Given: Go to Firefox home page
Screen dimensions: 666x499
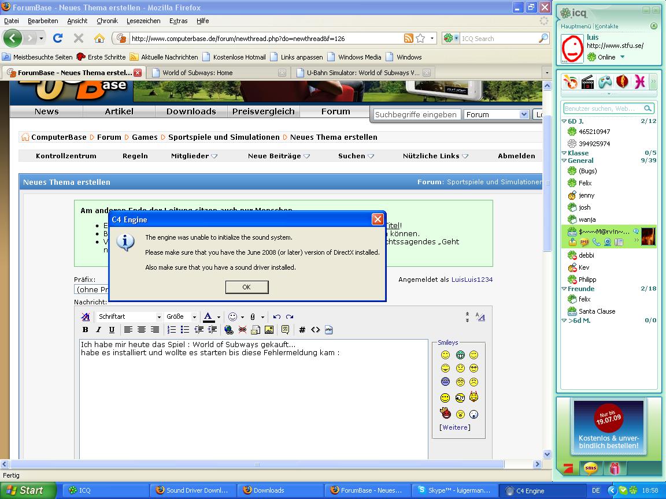Looking at the screenshot, I should click(x=99, y=39).
